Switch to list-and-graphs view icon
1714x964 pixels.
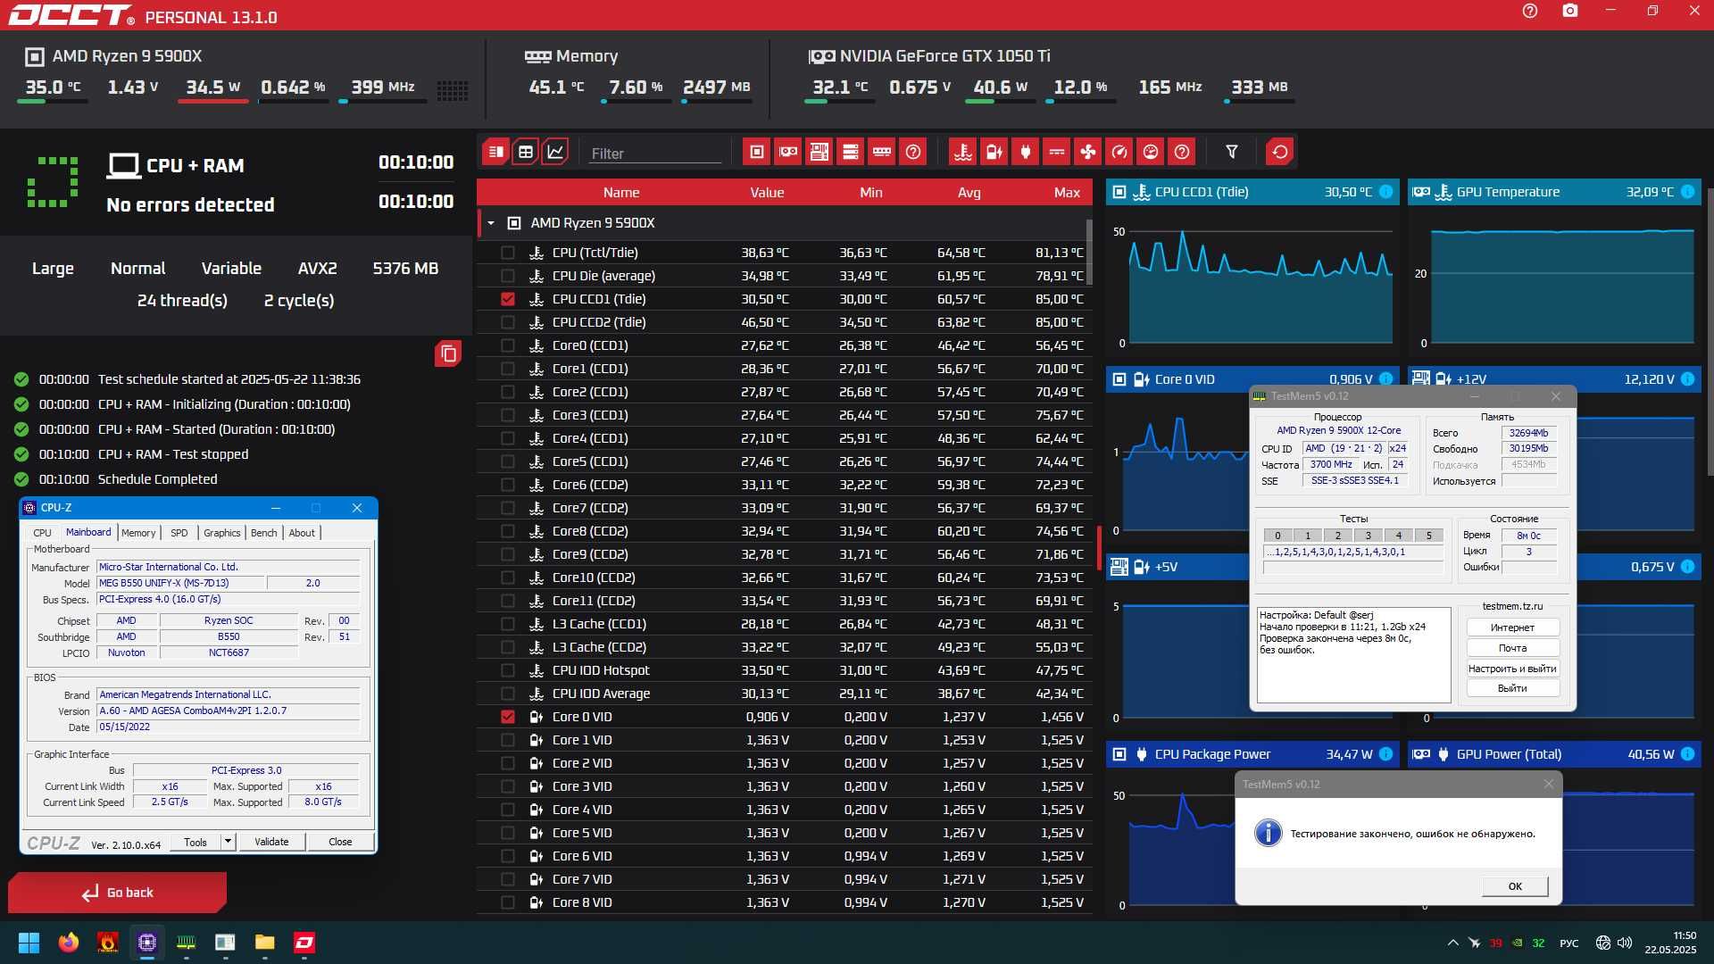[495, 152]
